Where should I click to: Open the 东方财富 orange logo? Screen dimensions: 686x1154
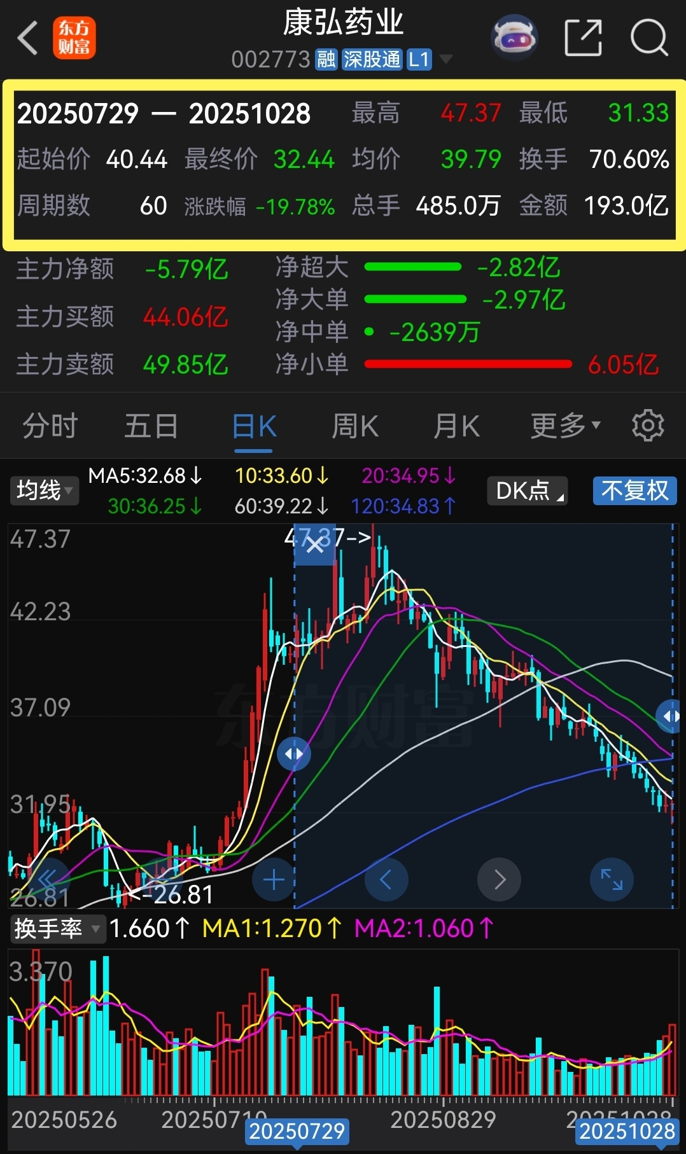pyautogui.click(x=74, y=38)
